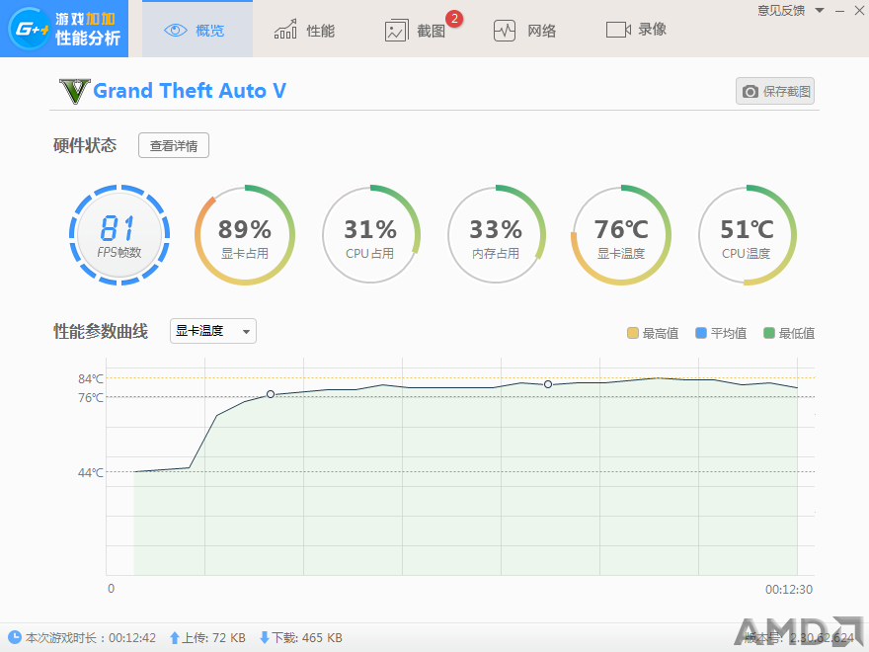
Task: Click the 本次游戏时长 00:12:42 status text
Action: pyautogui.click(x=91, y=638)
